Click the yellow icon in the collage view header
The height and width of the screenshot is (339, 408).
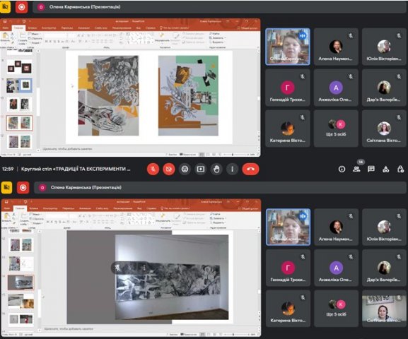pyautogui.click(x=5, y=7)
